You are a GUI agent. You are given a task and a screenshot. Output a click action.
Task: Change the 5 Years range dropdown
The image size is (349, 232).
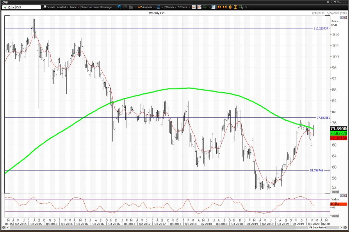coord(184,7)
